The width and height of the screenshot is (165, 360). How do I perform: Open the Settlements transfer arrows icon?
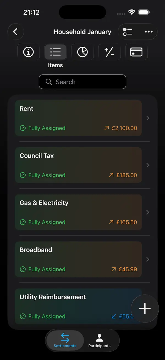point(65,337)
